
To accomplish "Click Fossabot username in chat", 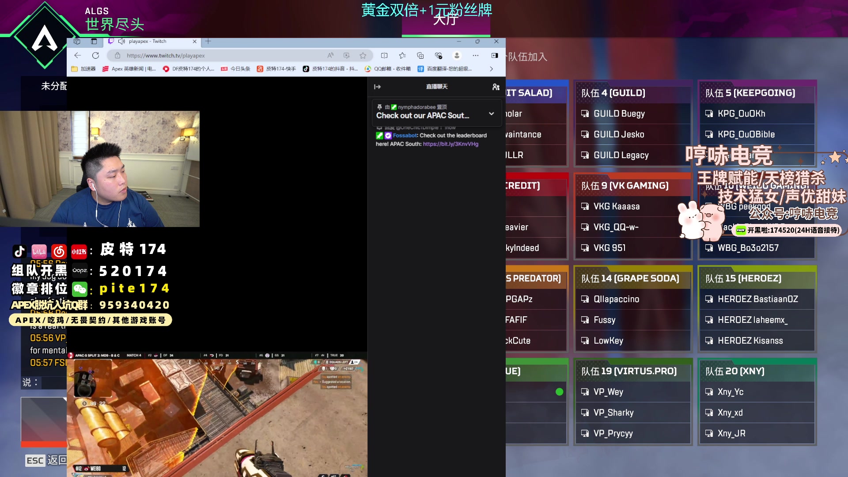I will [x=404, y=136].
